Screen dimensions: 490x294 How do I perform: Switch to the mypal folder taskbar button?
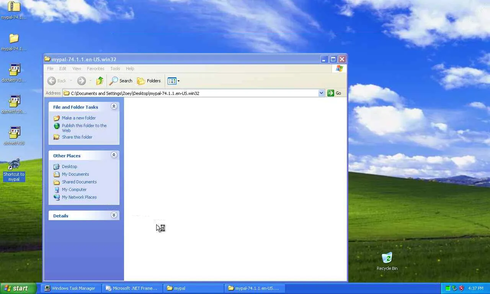(x=194, y=288)
